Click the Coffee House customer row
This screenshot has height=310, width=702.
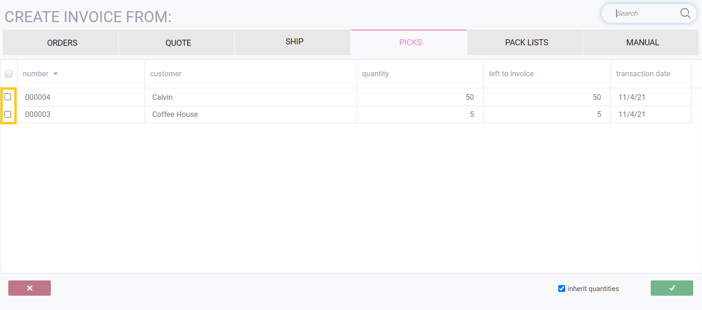tap(175, 115)
